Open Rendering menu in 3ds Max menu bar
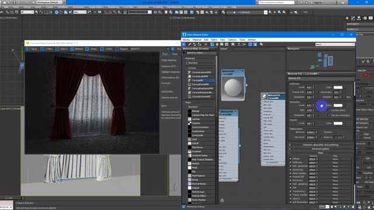The width and height of the screenshot is (374, 210). [x=113, y=7]
